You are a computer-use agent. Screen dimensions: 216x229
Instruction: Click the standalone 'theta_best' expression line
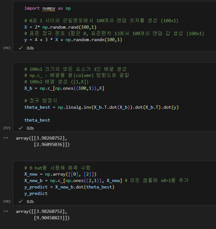pyautogui.click(x=37, y=120)
